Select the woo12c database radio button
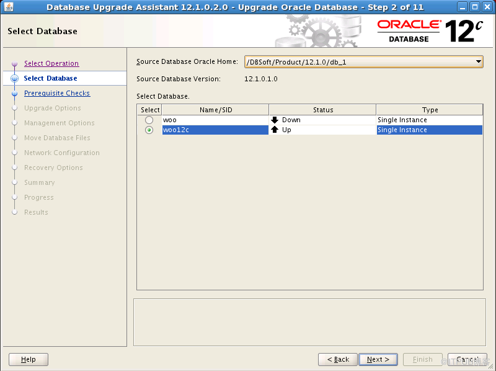The height and width of the screenshot is (371, 496). [x=149, y=130]
